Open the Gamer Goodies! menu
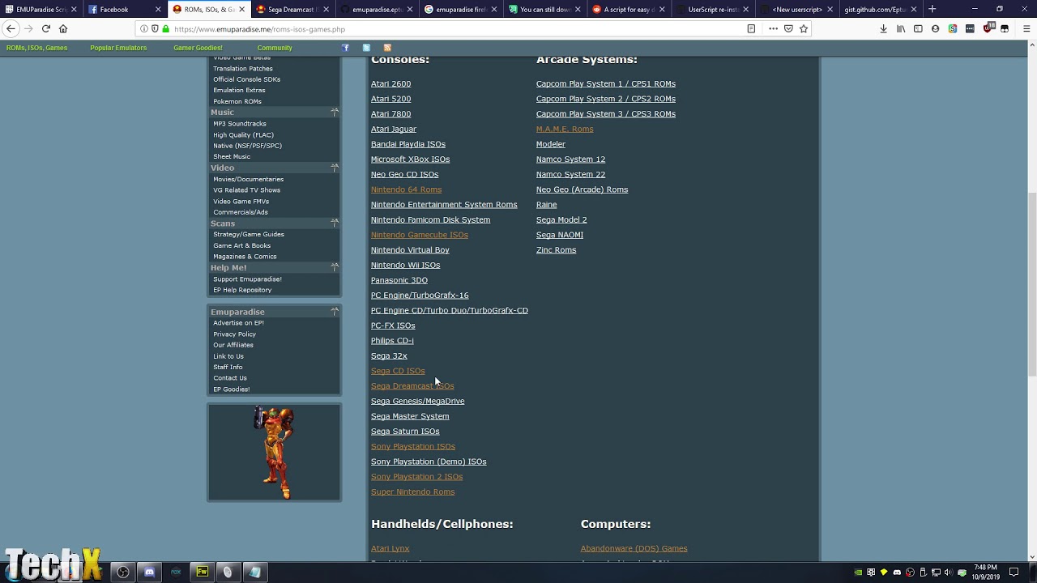 [x=198, y=48]
